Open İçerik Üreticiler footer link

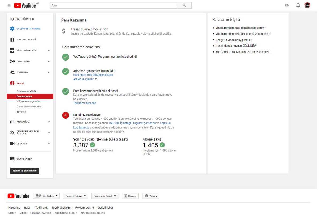(x=62, y=208)
